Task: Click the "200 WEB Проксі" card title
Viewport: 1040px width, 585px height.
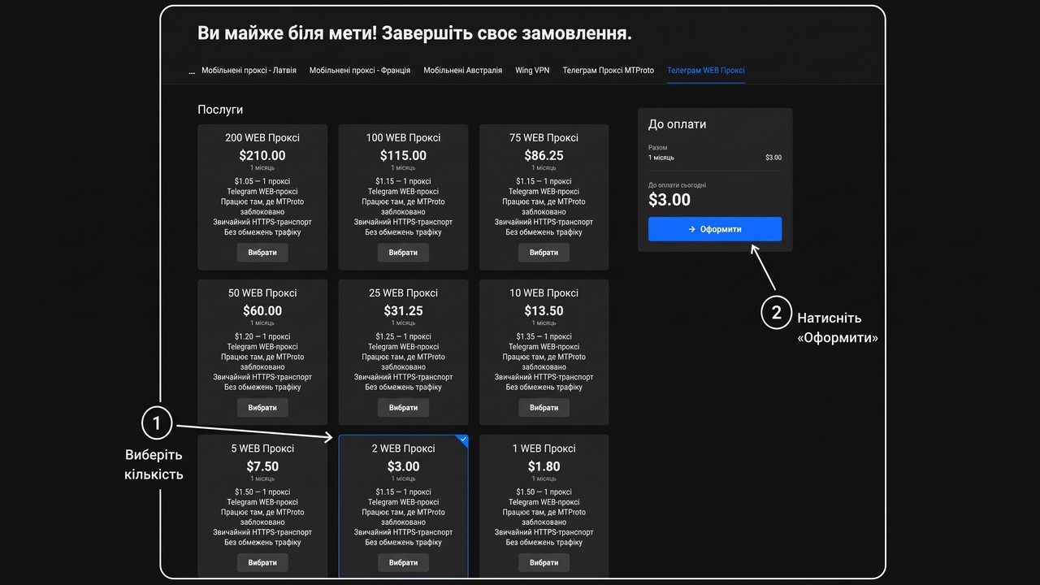Action: 262,138
